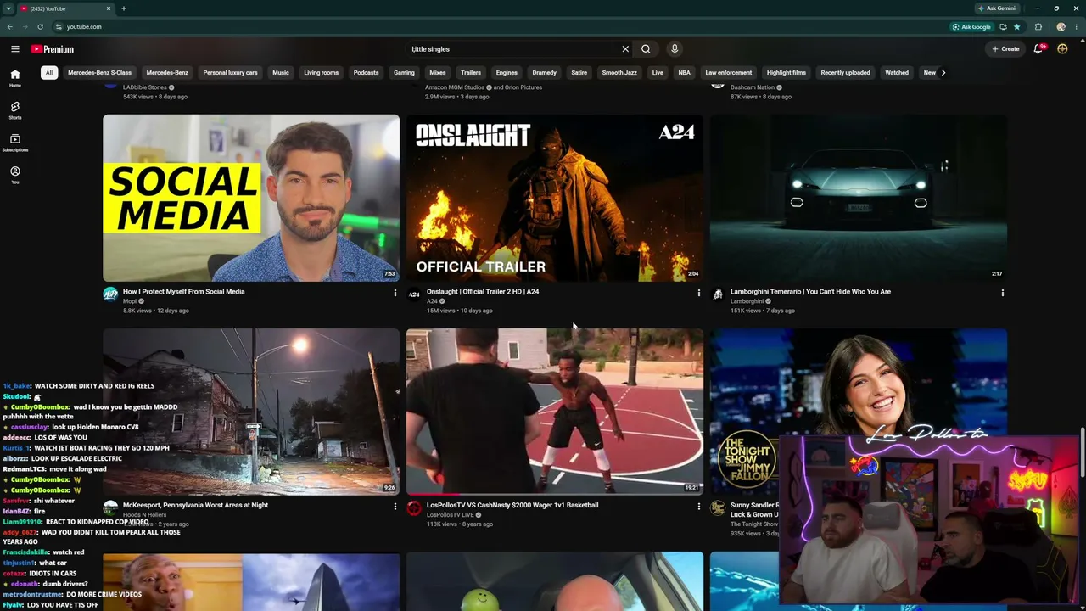This screenshot has width=1086, height=611.
Task: Open the Lamborghini Temerario car thumbnail
Action: [x=859, y=198]
